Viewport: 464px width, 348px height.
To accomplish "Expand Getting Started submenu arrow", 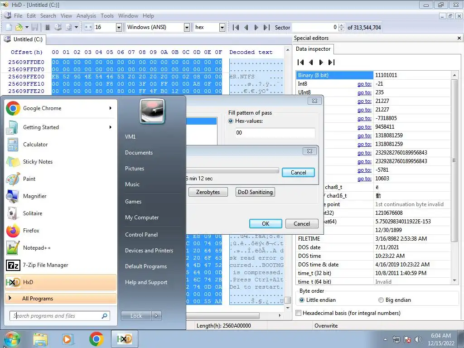I will pos(111,127).
